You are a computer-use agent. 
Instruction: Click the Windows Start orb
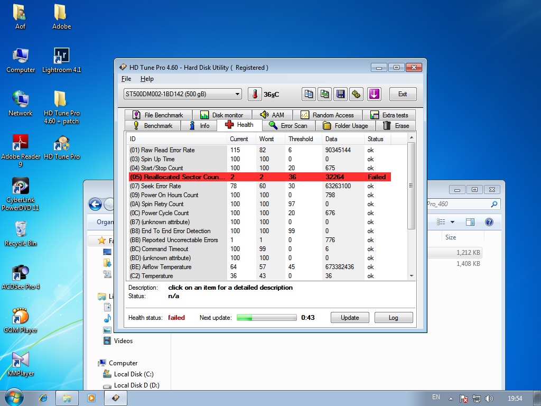14,398
